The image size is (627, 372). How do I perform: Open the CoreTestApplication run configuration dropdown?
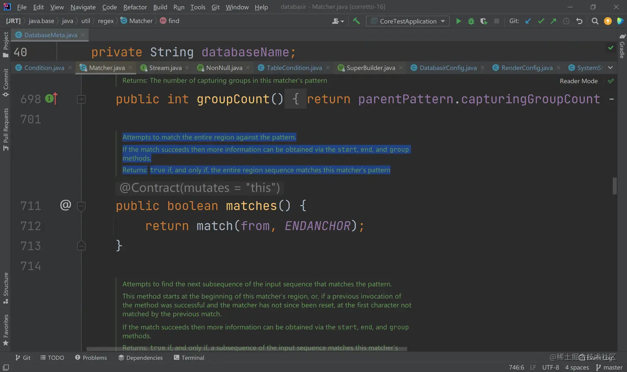click(408, 21)
